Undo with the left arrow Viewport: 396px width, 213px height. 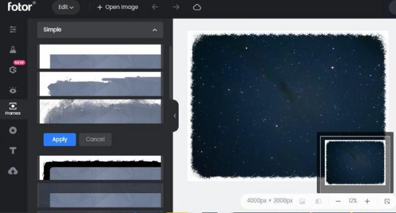tap(155, 7)
